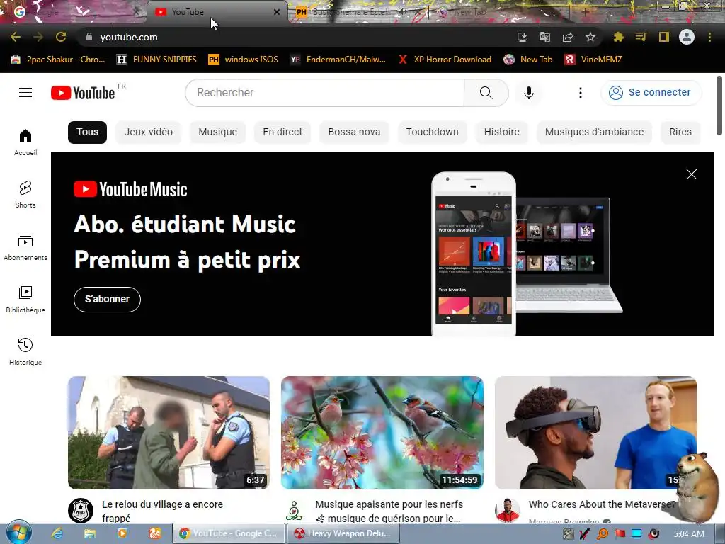This screenshot has height=544, width=725.
Task: Select the Jeux vidéo filter chip
Action: click(x=149, y=132)
